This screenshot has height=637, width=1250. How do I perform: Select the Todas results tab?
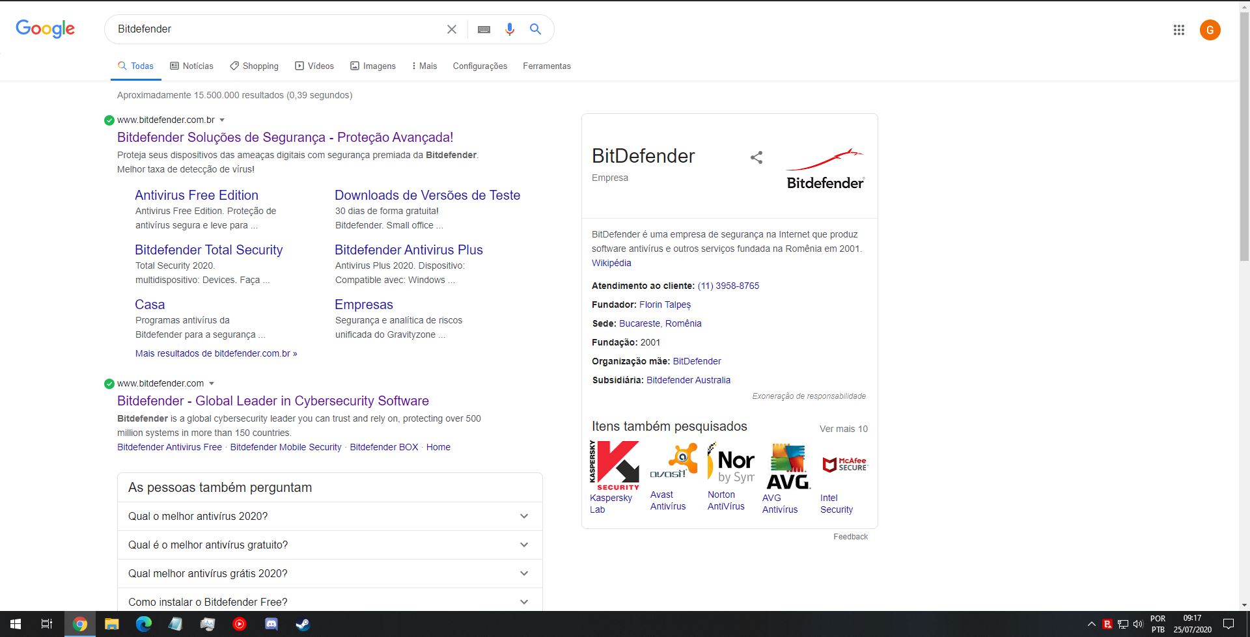coord(135,66)
